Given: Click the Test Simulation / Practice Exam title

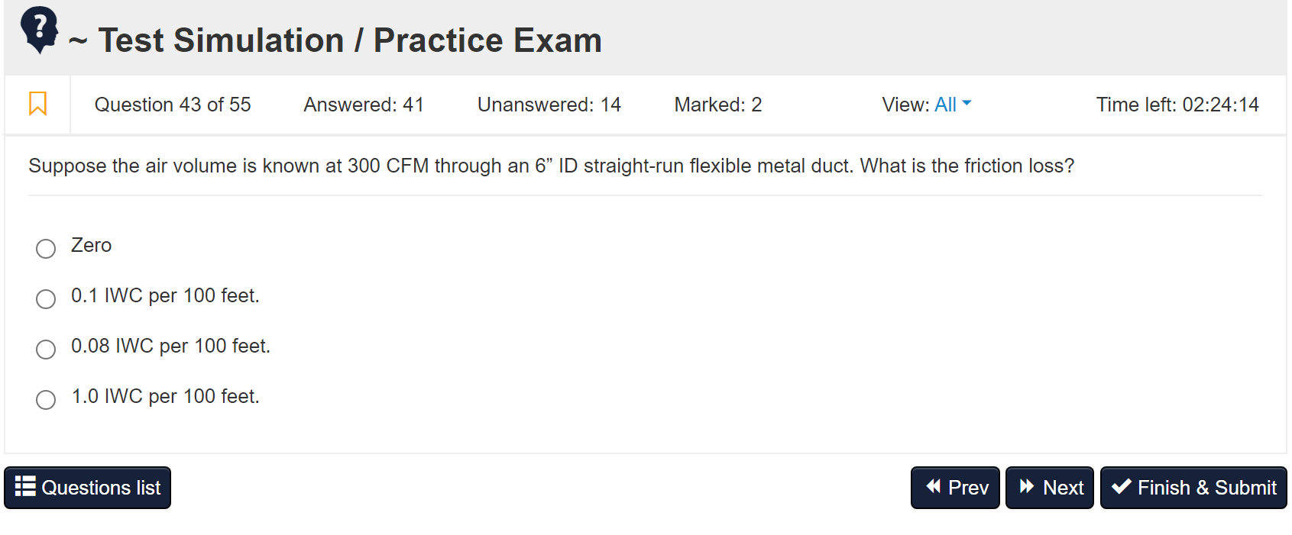Looking at the screenshot, I should pyautogui.click(x=350, y=40).
